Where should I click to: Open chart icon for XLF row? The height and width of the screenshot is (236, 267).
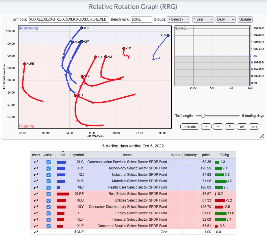coord(36,219)
